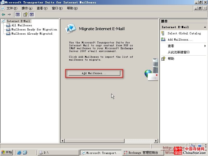Click the 操作 pane header text
The height and width of the screenshot is (156, 208).
[x=165, y=21]
